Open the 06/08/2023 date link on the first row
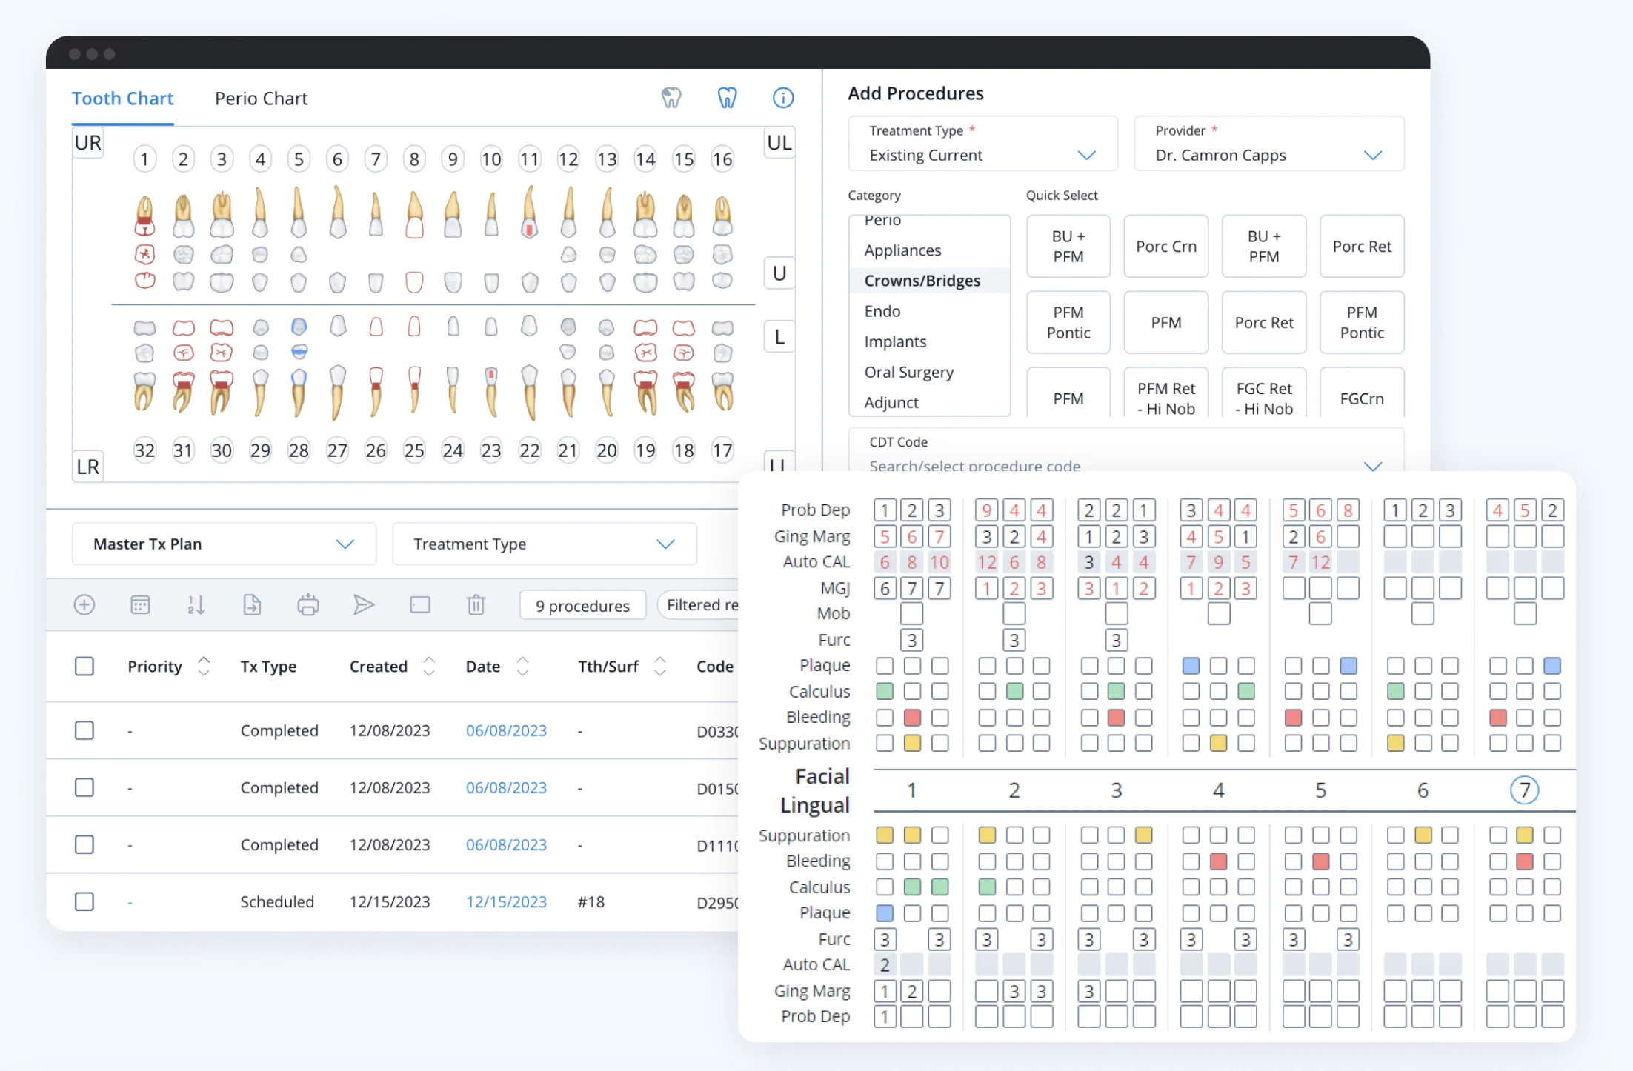The image size is (1633, 1071). point(506,730)
